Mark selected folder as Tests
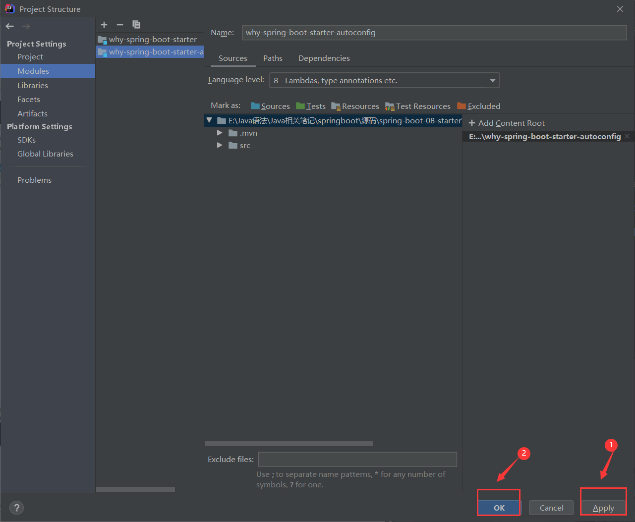The width and height of the screenshot is (635, 522). tap(311, 106)
